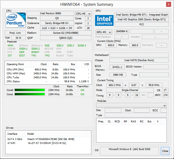This screenshot has height=159, width=174.
Task: Click the CR 1T field
Action: pos(165,90)
